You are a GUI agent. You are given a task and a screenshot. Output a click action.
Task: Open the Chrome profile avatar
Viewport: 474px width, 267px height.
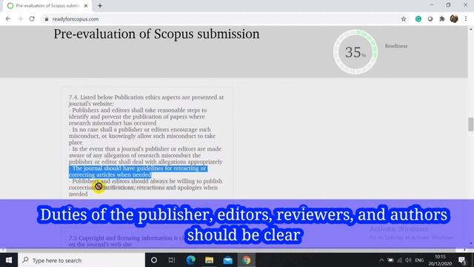[454, 19]
